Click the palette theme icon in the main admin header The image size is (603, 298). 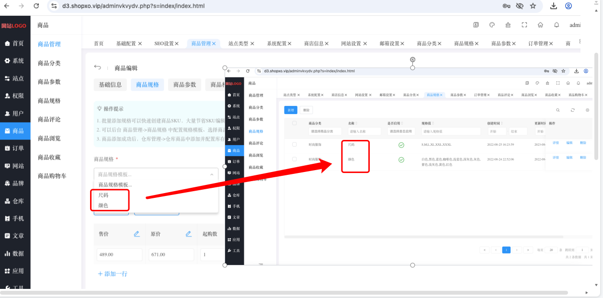[492, 25]
